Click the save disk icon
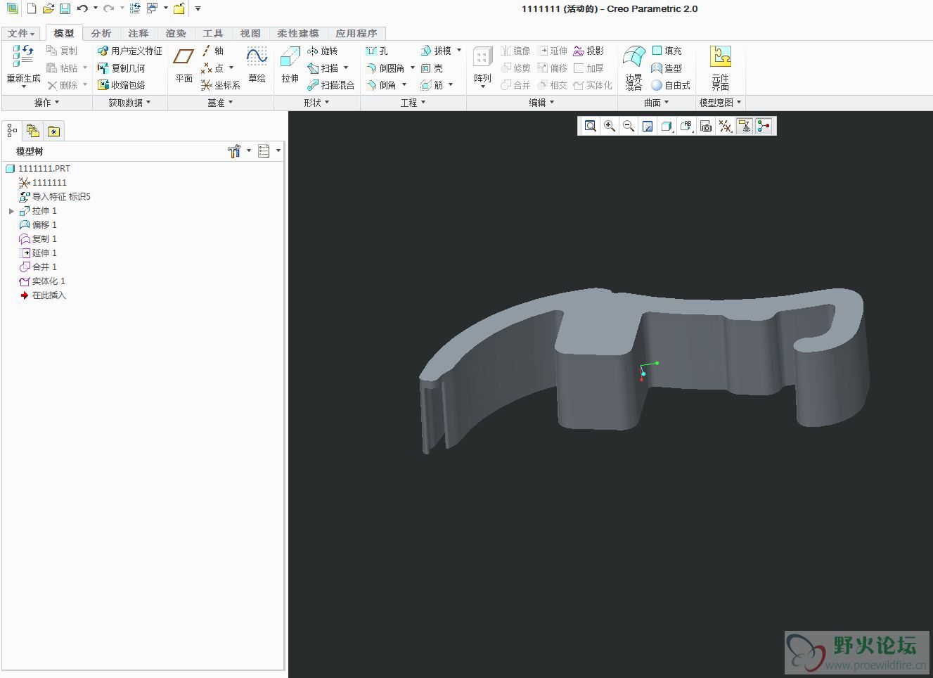The height and width of the screenshot is (678, 933). coord(65,8)
